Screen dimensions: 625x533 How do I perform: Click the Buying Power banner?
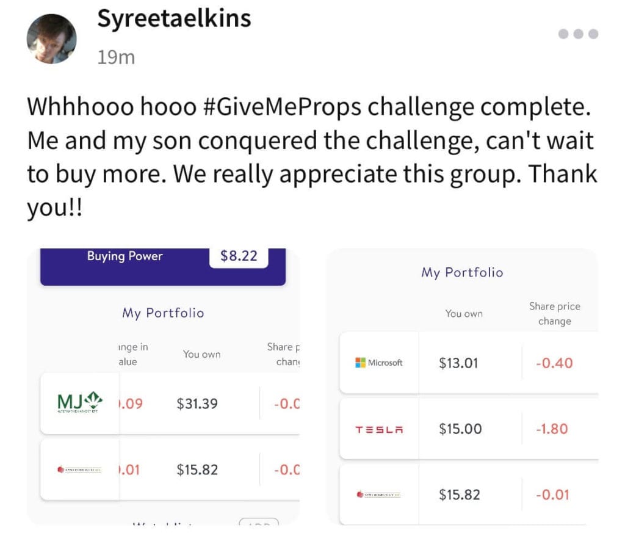(x=163, y=266)
